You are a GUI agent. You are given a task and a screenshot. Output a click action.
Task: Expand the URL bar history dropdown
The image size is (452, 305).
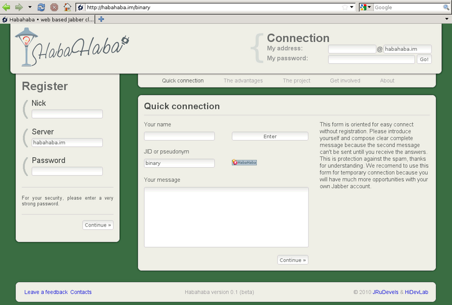pyautogui.click(x=352, y=7)
